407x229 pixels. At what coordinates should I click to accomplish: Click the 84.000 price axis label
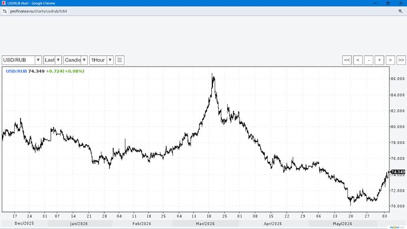(x=398, y=95)
